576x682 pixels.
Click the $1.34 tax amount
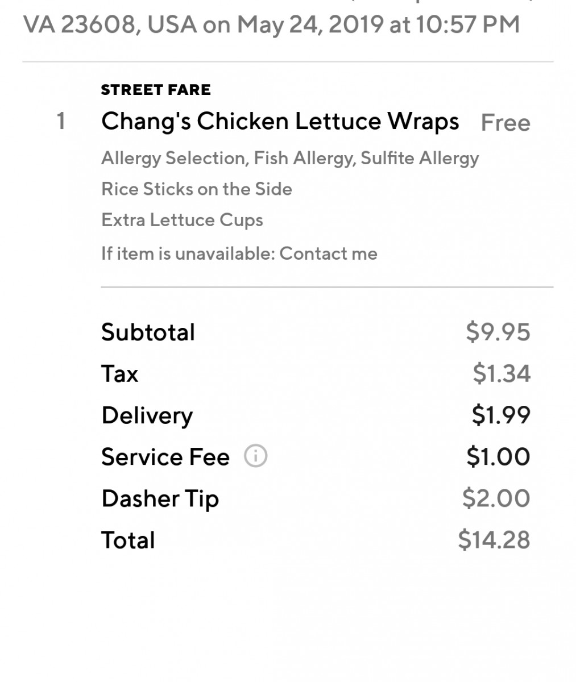[501, 373]
